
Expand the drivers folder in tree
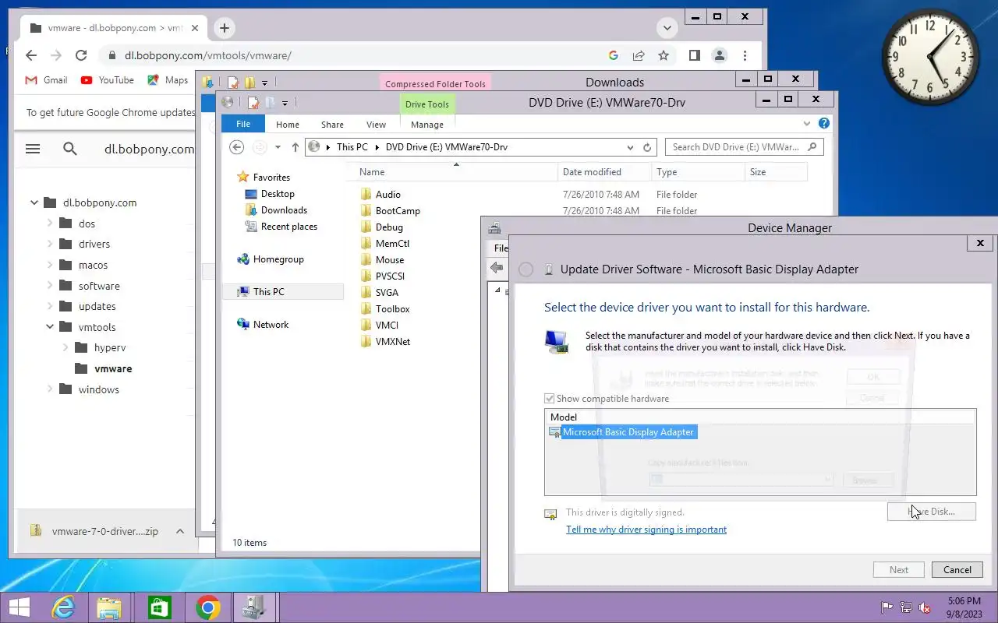(x=50, y=244)
